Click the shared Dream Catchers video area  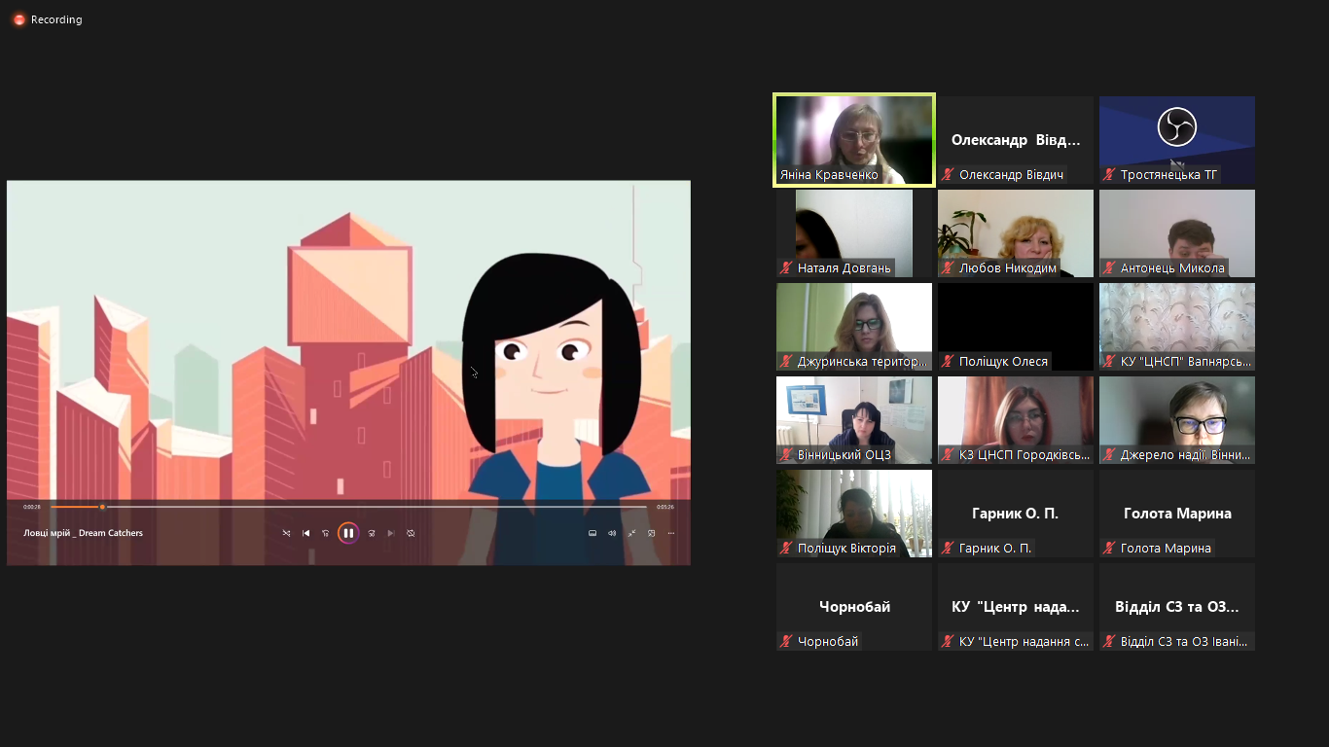pos(348,373)
